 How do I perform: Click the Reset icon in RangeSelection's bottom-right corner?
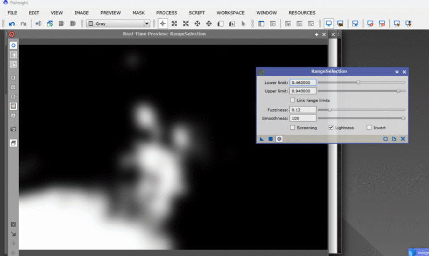click(403, 138)
